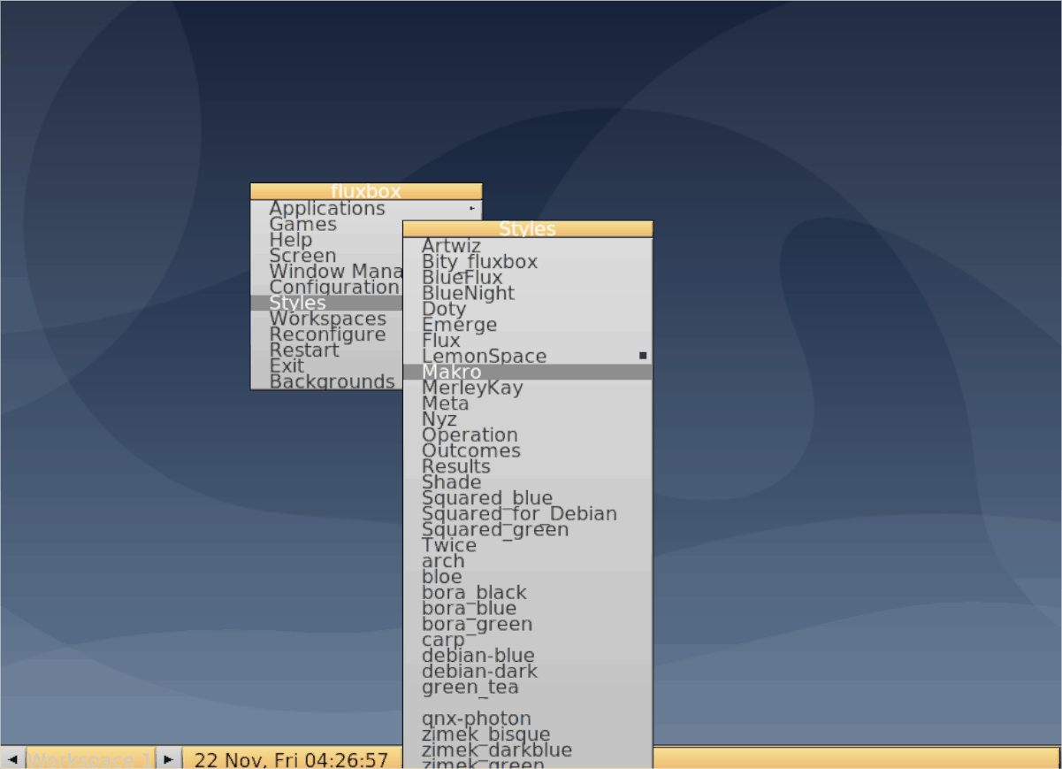
Task: Select Games in the fluxbox menu
Action: pyautogui.click(x=302, y=224)
